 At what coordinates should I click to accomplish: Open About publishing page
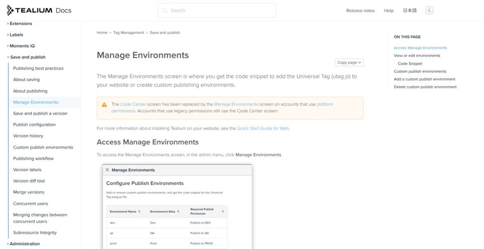(30, 91)
